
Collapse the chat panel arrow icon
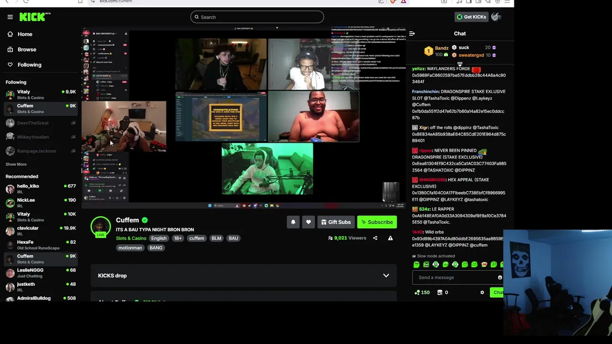coord(412,33)
